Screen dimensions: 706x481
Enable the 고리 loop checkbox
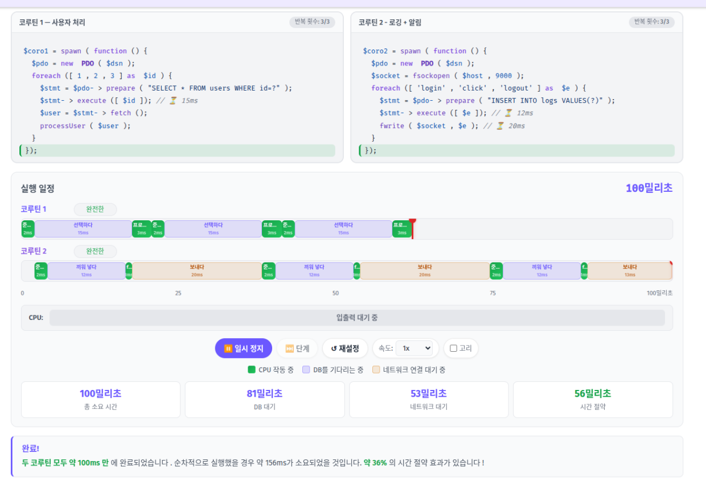[x=454, y=348]
